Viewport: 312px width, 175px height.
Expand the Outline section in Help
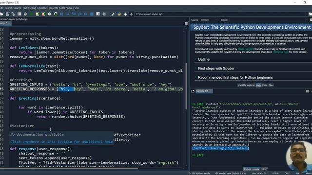[204, 59]
